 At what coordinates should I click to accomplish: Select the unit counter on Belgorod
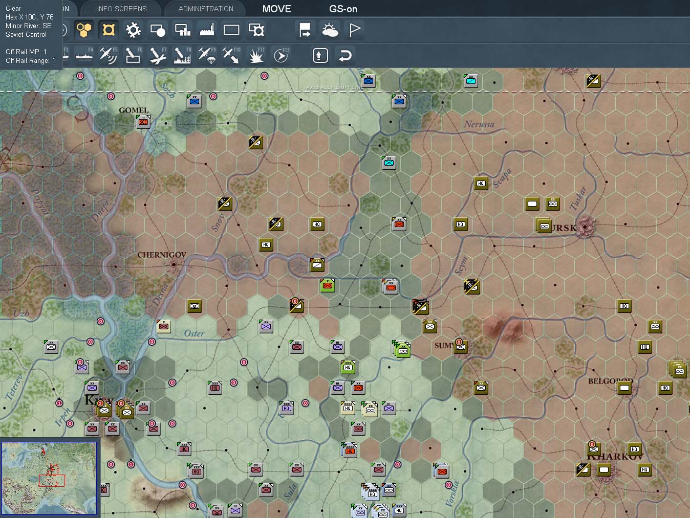(624, 388)
